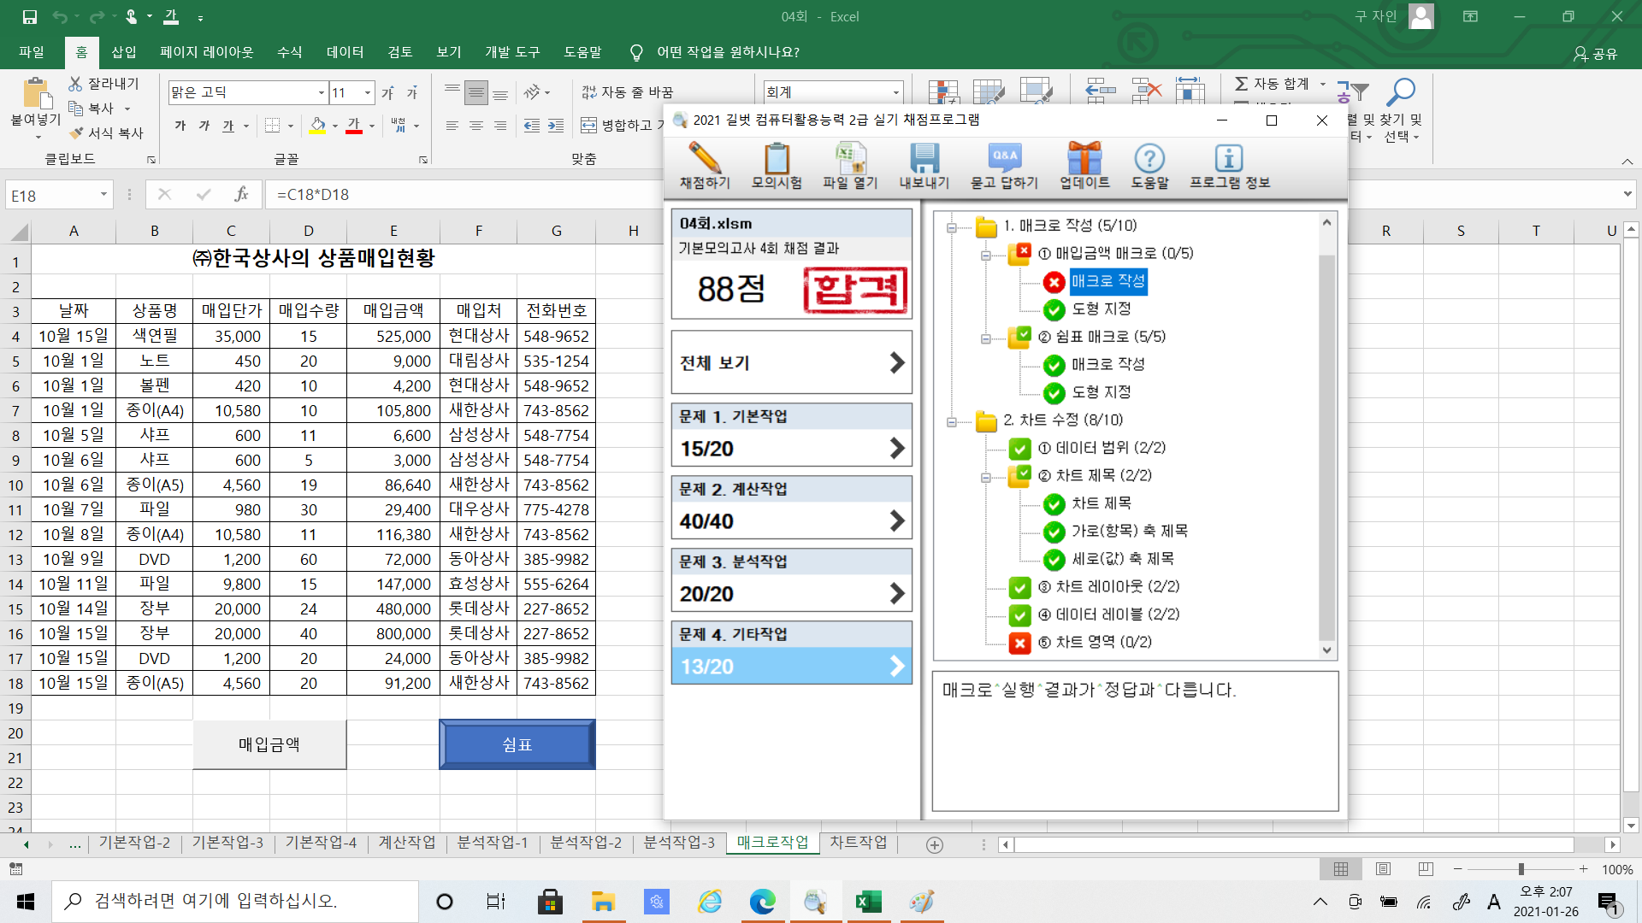Save the workbook with the save icon
Viewport: 1642px width, 923px height.
tap(30, 16)
